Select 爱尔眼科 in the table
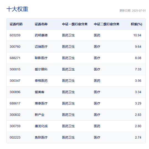The height and width of the screenshot is (149, 149). pos(41,69)
